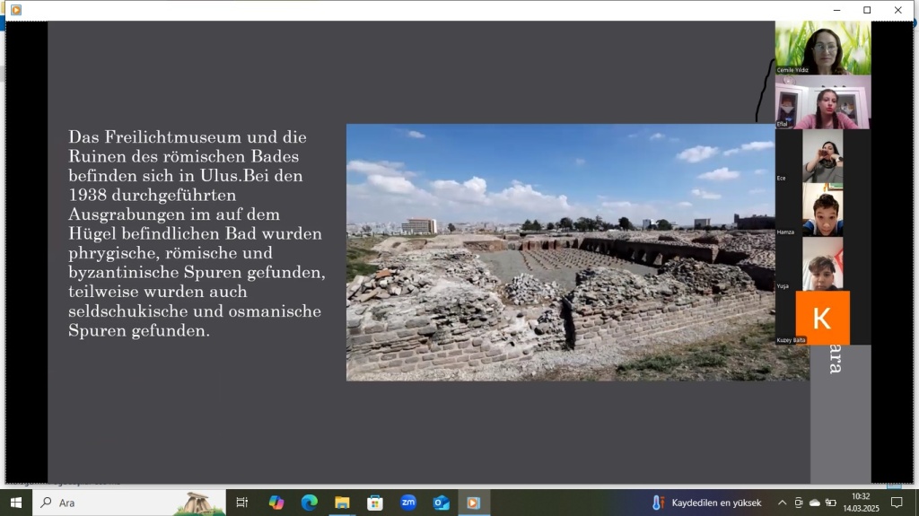Open the Windows Start menu
Image resolution: width=919 pixels, height=516 pixels.
15,503
